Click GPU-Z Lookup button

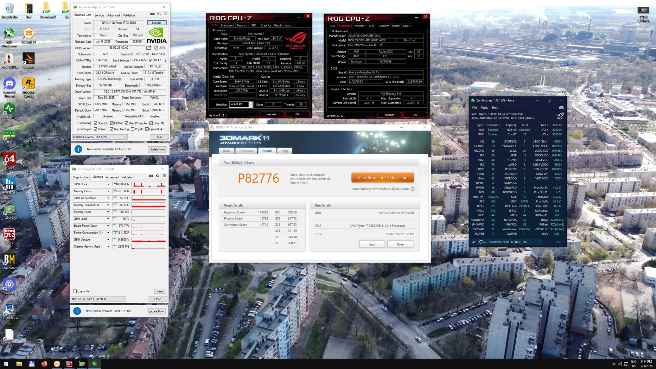[x=156, y=23]
